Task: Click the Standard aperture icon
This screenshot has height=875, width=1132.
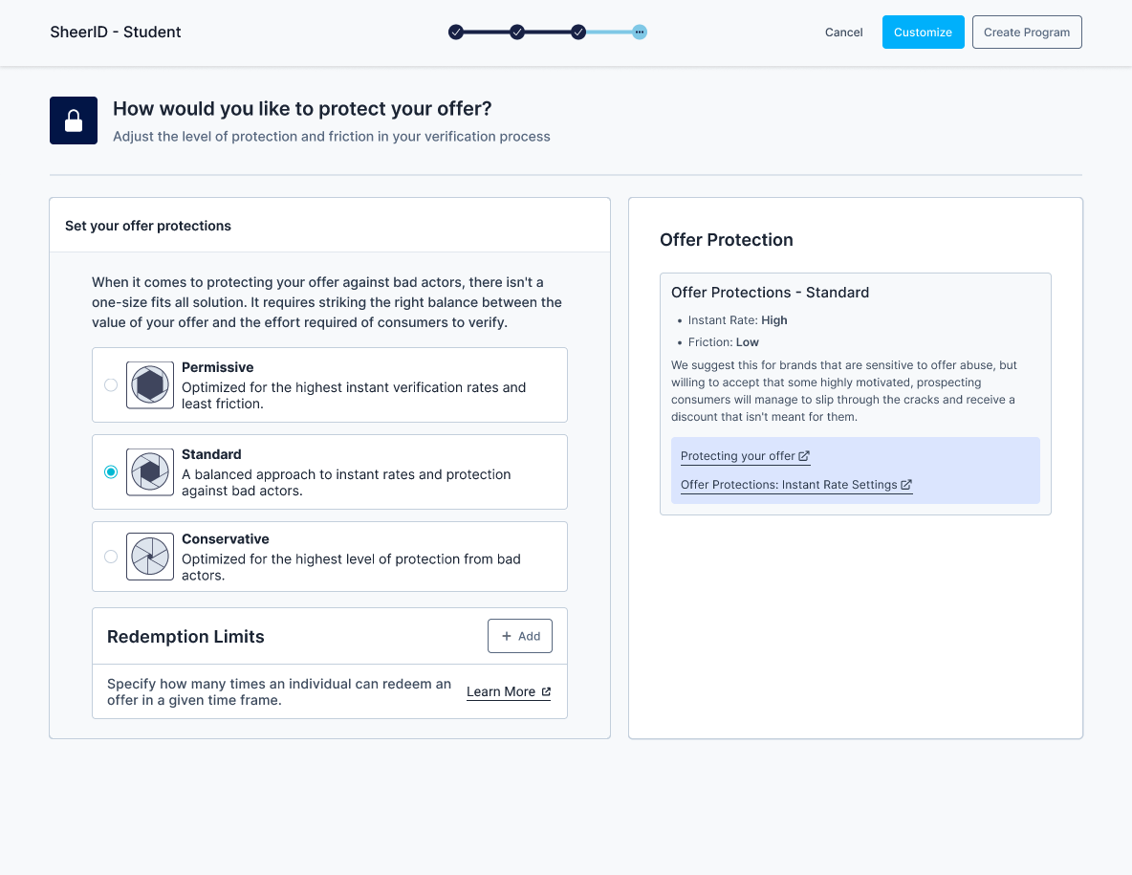Action: tap(150, 472)
